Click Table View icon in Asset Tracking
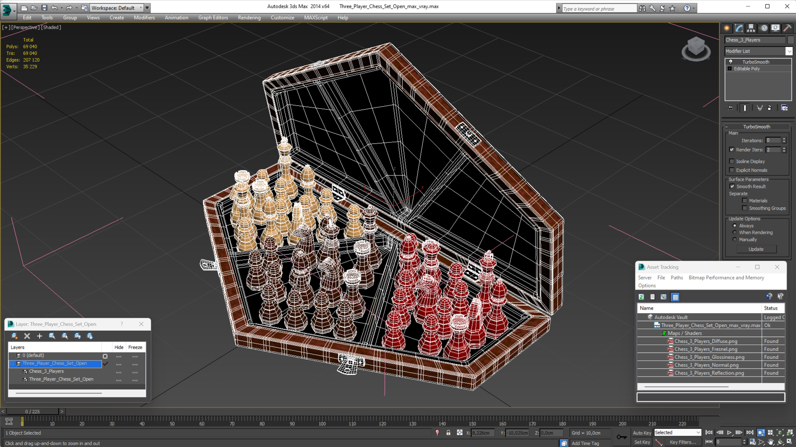 click(675, 297)
